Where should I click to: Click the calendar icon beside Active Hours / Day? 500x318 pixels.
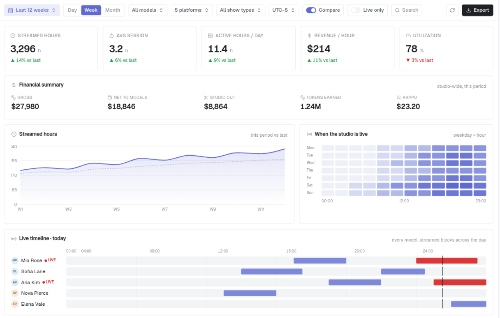click(x=211, y=36)
